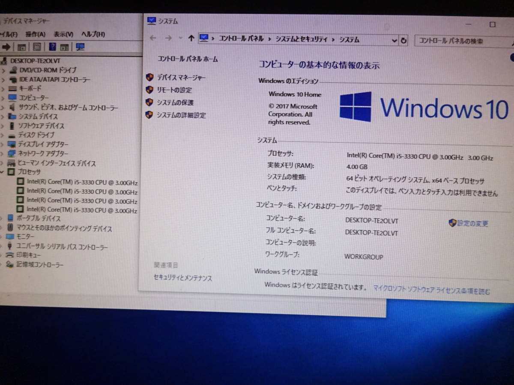This screenshot has width=514, height=385.
Task: Click the forward arrow in System window
Action: 168,38
